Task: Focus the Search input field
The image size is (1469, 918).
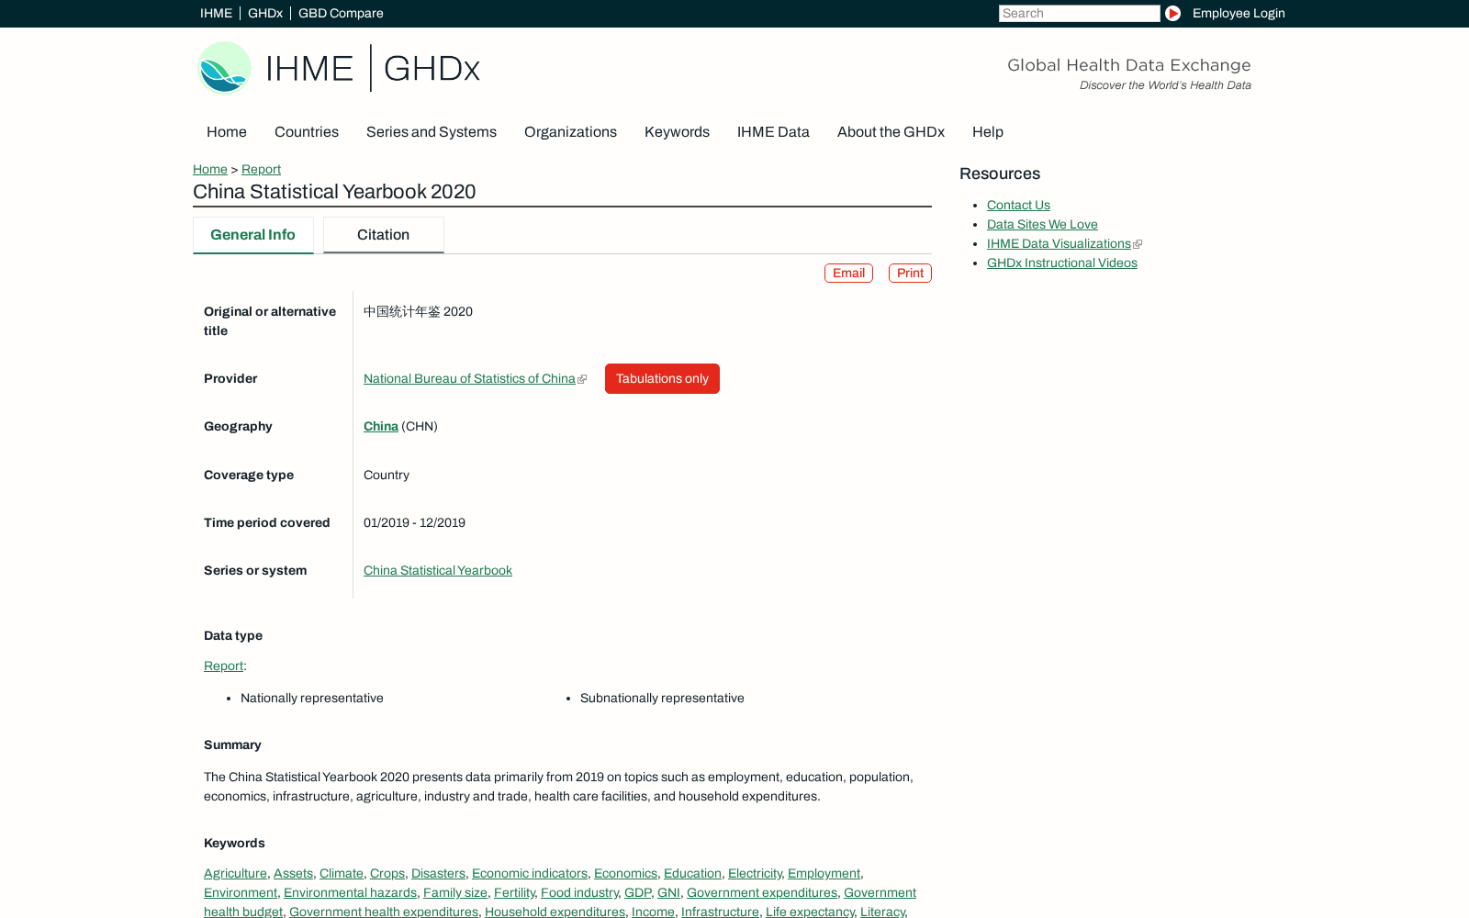Action: click(x=1079, y=13)
